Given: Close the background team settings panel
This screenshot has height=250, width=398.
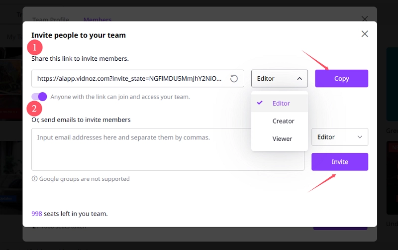Looking at the screenshot, I should coord(365,18).
